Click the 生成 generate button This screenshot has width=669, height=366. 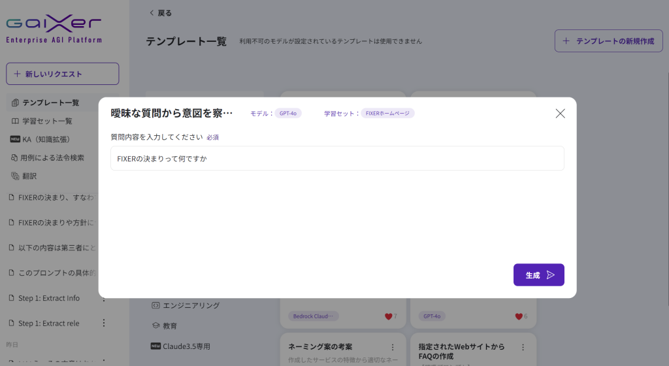tap(538, 275)
